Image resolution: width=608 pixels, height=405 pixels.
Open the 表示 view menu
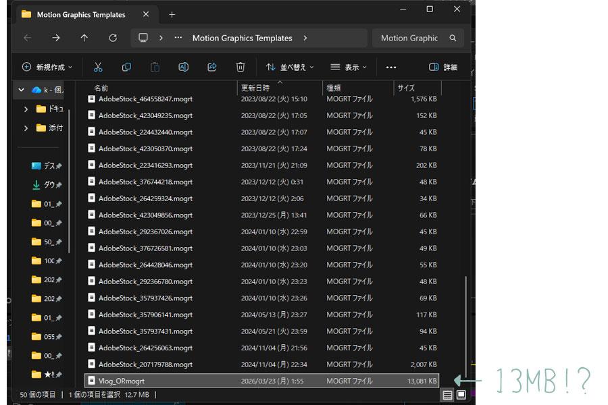pyautogui.click(x=349, y=67)
